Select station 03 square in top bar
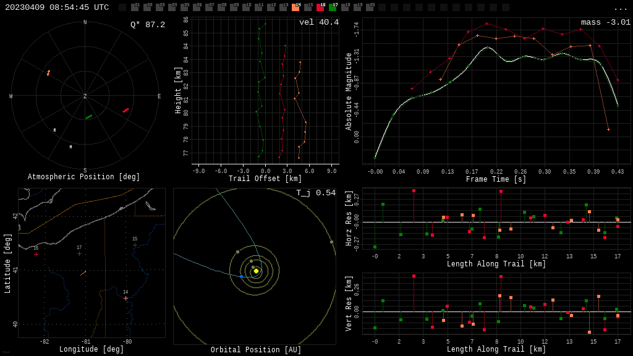Viewport: 633px width, 356px height. click(x=159, y=7)
